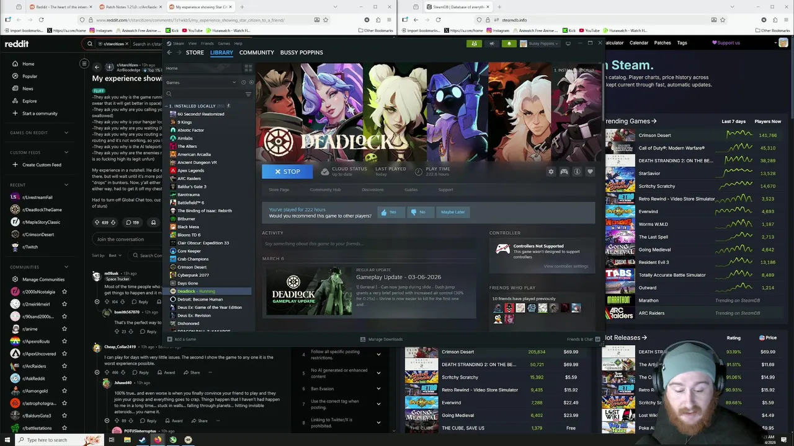
Task: Favorite r/anime with star icon
Action: (x=65, y=329)
